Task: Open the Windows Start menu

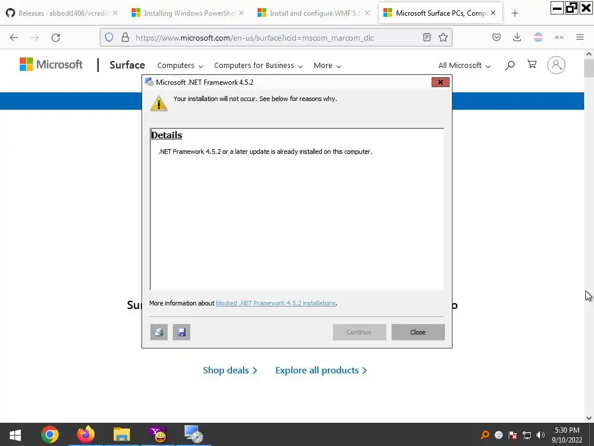Action: (15, 434)
